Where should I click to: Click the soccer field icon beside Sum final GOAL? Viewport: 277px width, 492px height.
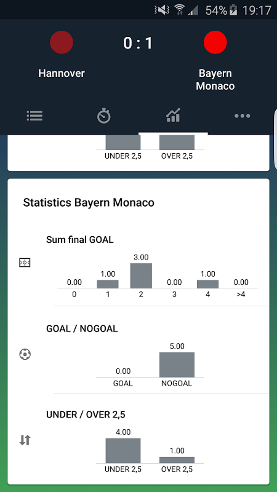(25, 263)
